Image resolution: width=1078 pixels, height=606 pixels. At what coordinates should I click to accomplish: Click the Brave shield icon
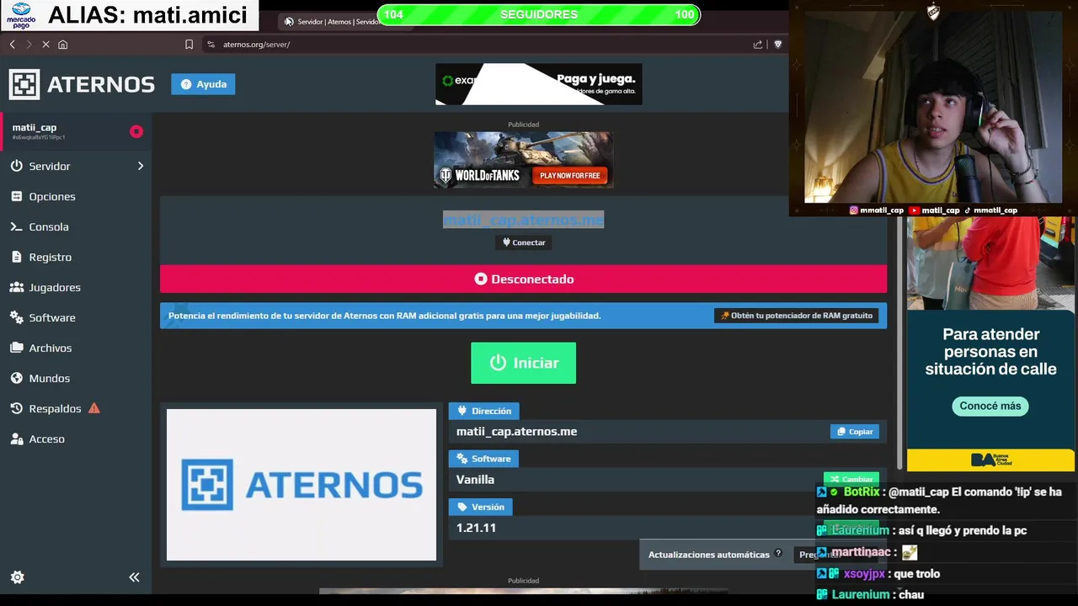click(777, 45)
